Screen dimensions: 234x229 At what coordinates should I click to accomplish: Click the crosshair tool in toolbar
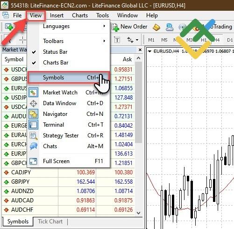click(x=22, y=40)
